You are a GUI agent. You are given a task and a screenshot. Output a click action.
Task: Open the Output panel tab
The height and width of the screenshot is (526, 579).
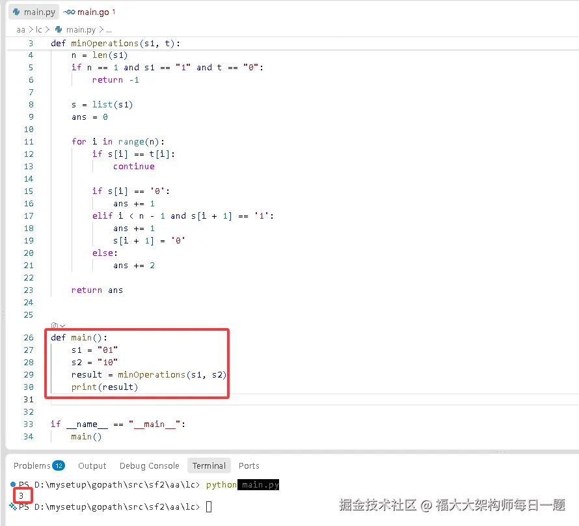[x=92, y=465]
